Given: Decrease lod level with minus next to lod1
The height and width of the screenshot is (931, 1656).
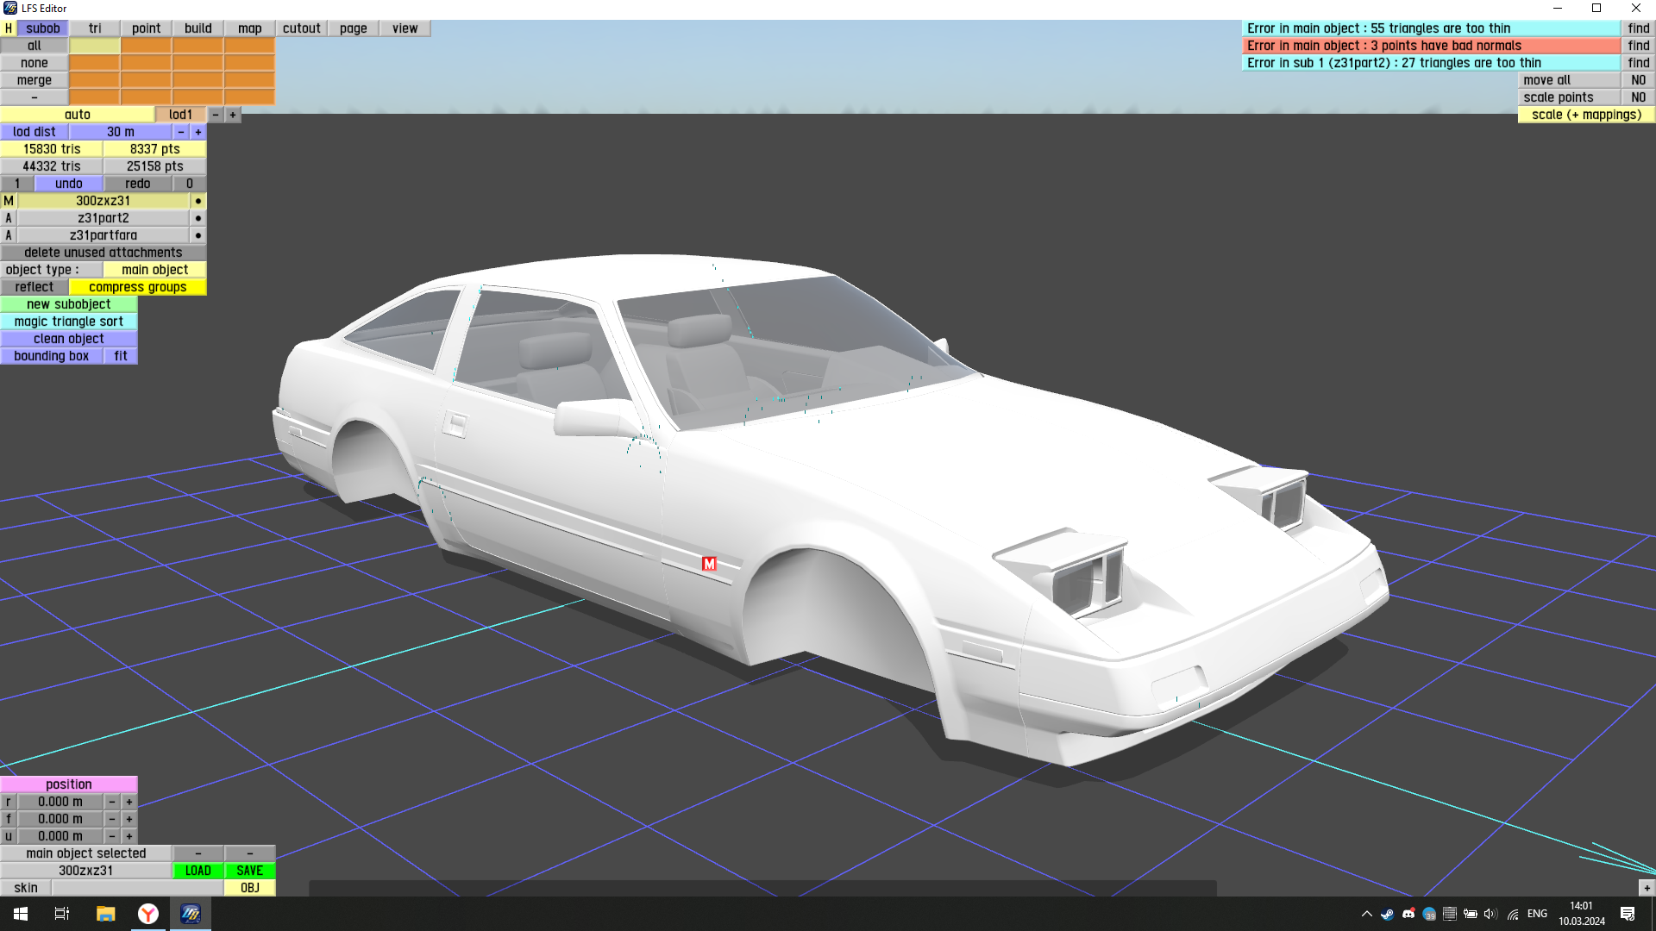Looking at the screenshot, I should click(216, 115).
